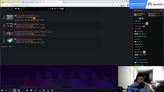Open author Ravenlite's profile
Screen dimensions: 164x92
[31, 18]
